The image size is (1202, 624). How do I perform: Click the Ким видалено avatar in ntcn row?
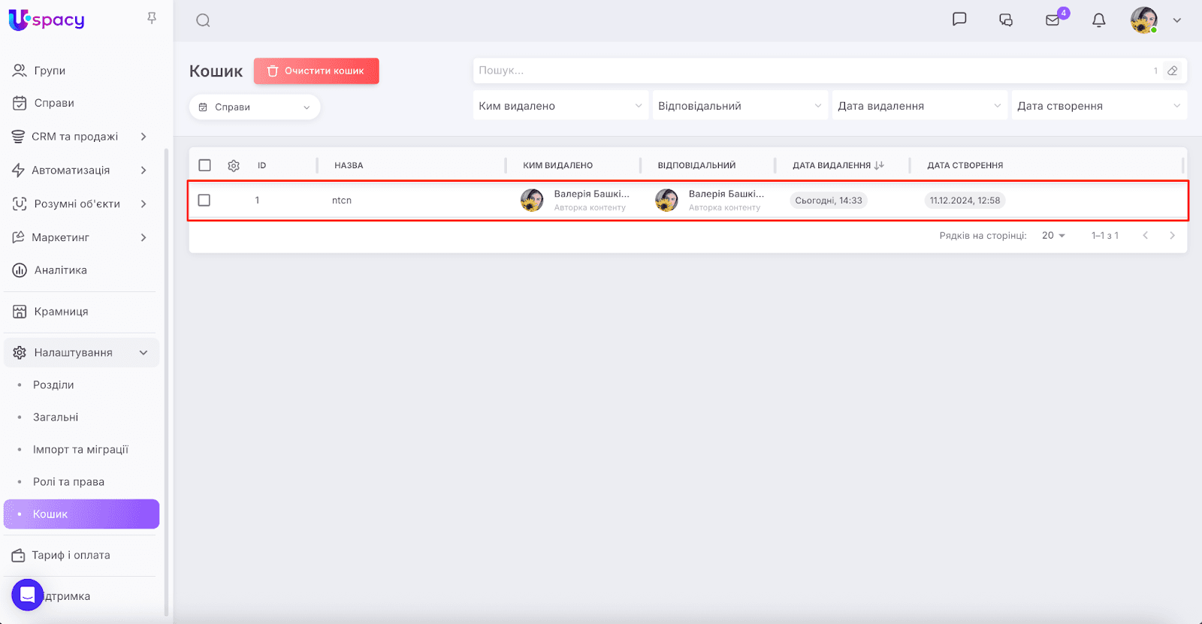click(532, 200)
